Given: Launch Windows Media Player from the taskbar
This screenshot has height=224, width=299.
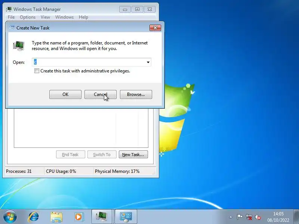Looking at the screenshot, I should click(x=79, y=217).
